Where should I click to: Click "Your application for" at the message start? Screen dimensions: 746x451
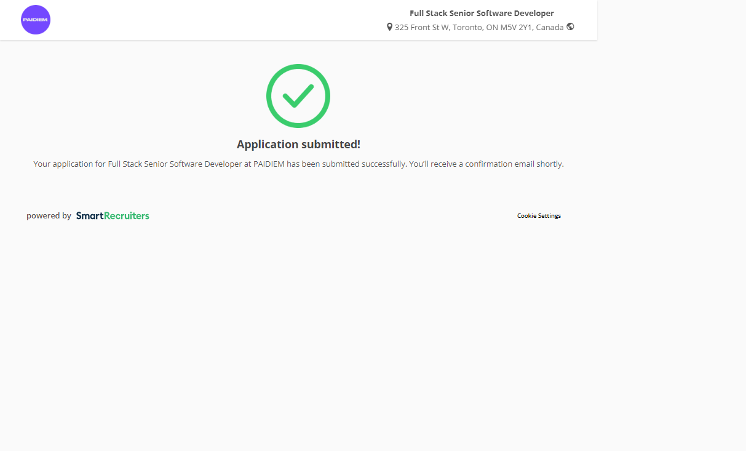tap(69, 164)
